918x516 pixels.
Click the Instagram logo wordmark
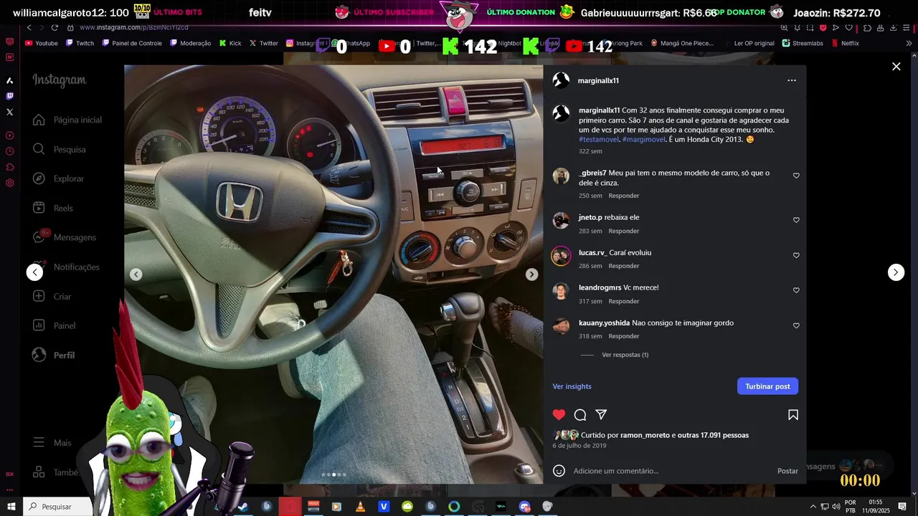(60, 80)
